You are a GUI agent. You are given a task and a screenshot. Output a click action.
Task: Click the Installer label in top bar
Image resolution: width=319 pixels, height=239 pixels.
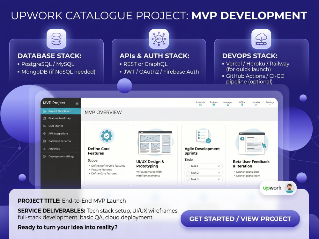[256, 102]
